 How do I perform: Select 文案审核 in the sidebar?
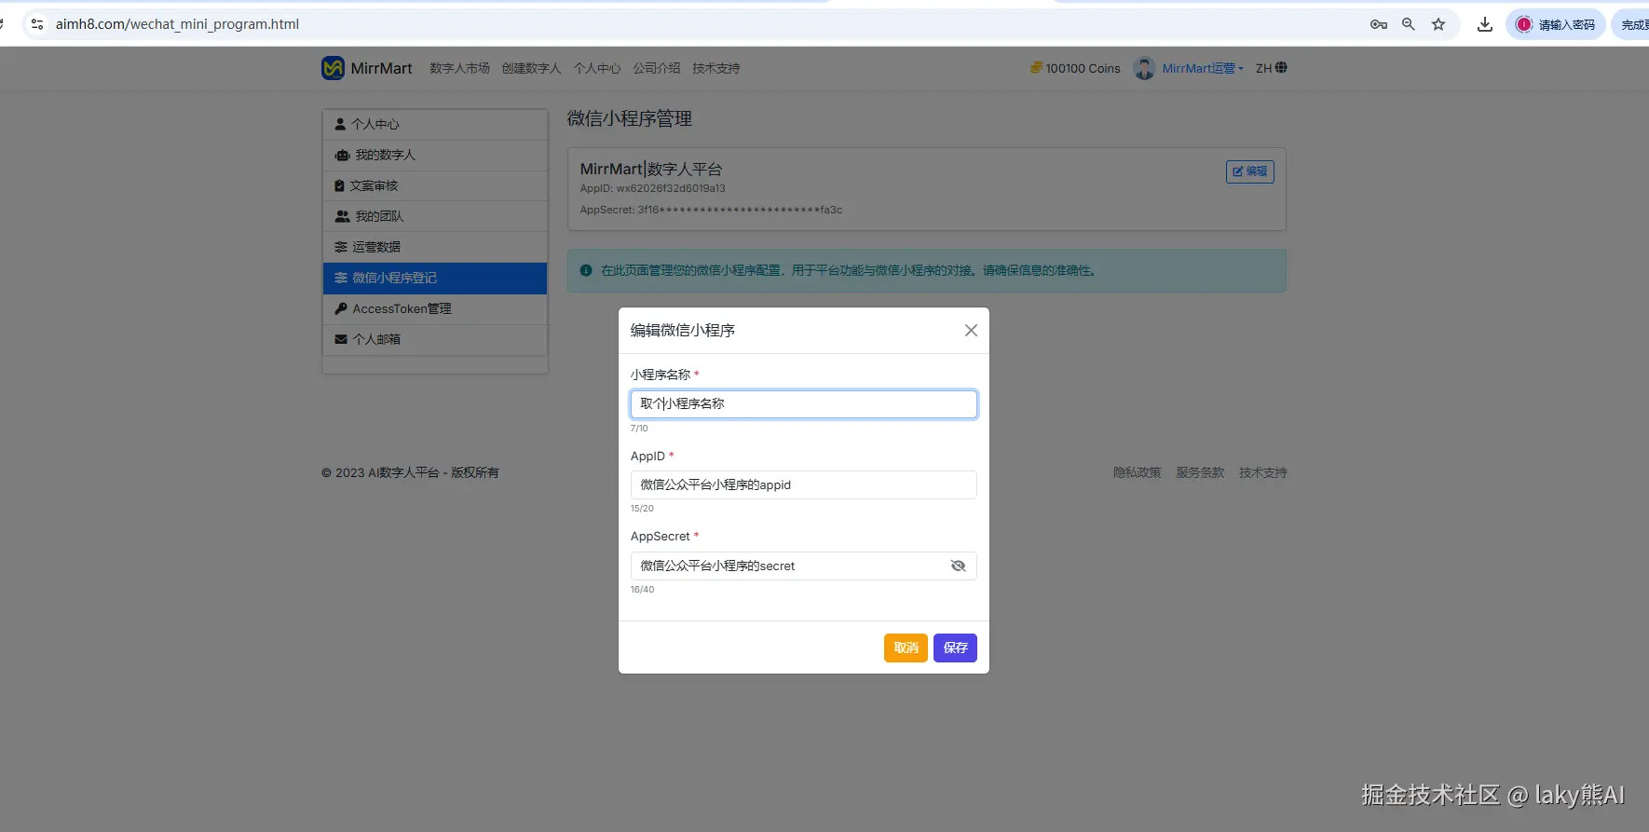click(x=435, y=185)
